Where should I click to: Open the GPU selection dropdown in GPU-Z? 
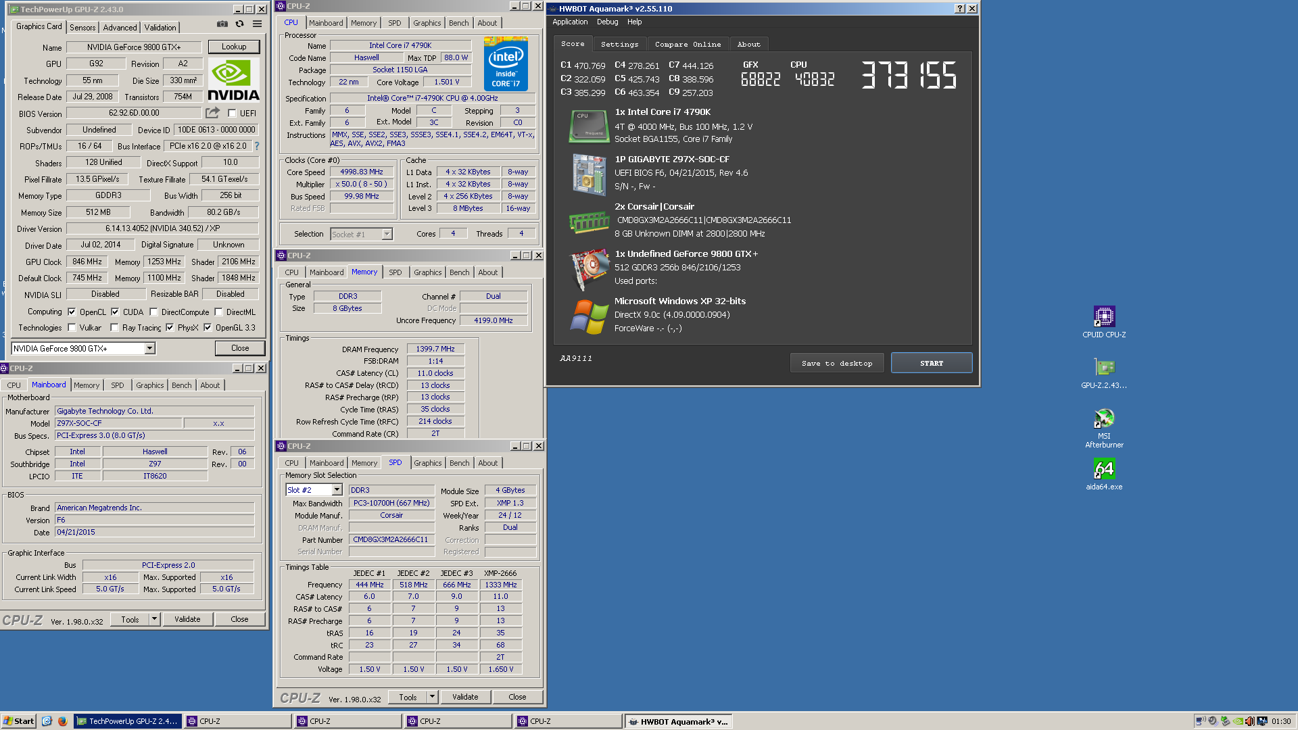pos(149,348)
